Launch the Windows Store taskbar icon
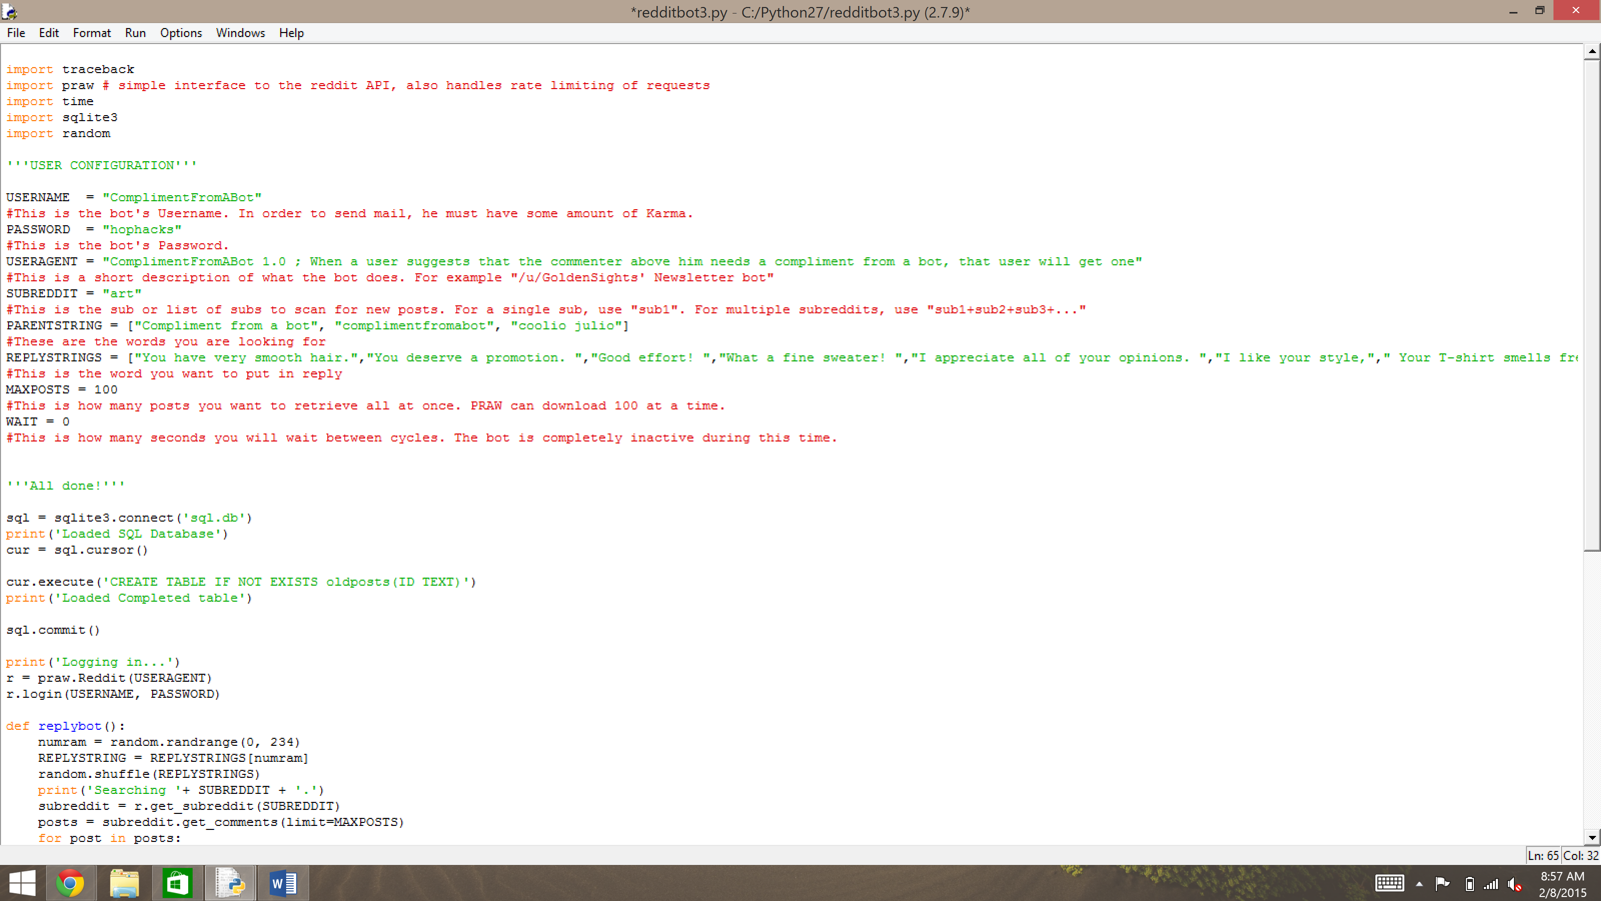The height and width of the screenshot is (901, 1601). point(177,883)
